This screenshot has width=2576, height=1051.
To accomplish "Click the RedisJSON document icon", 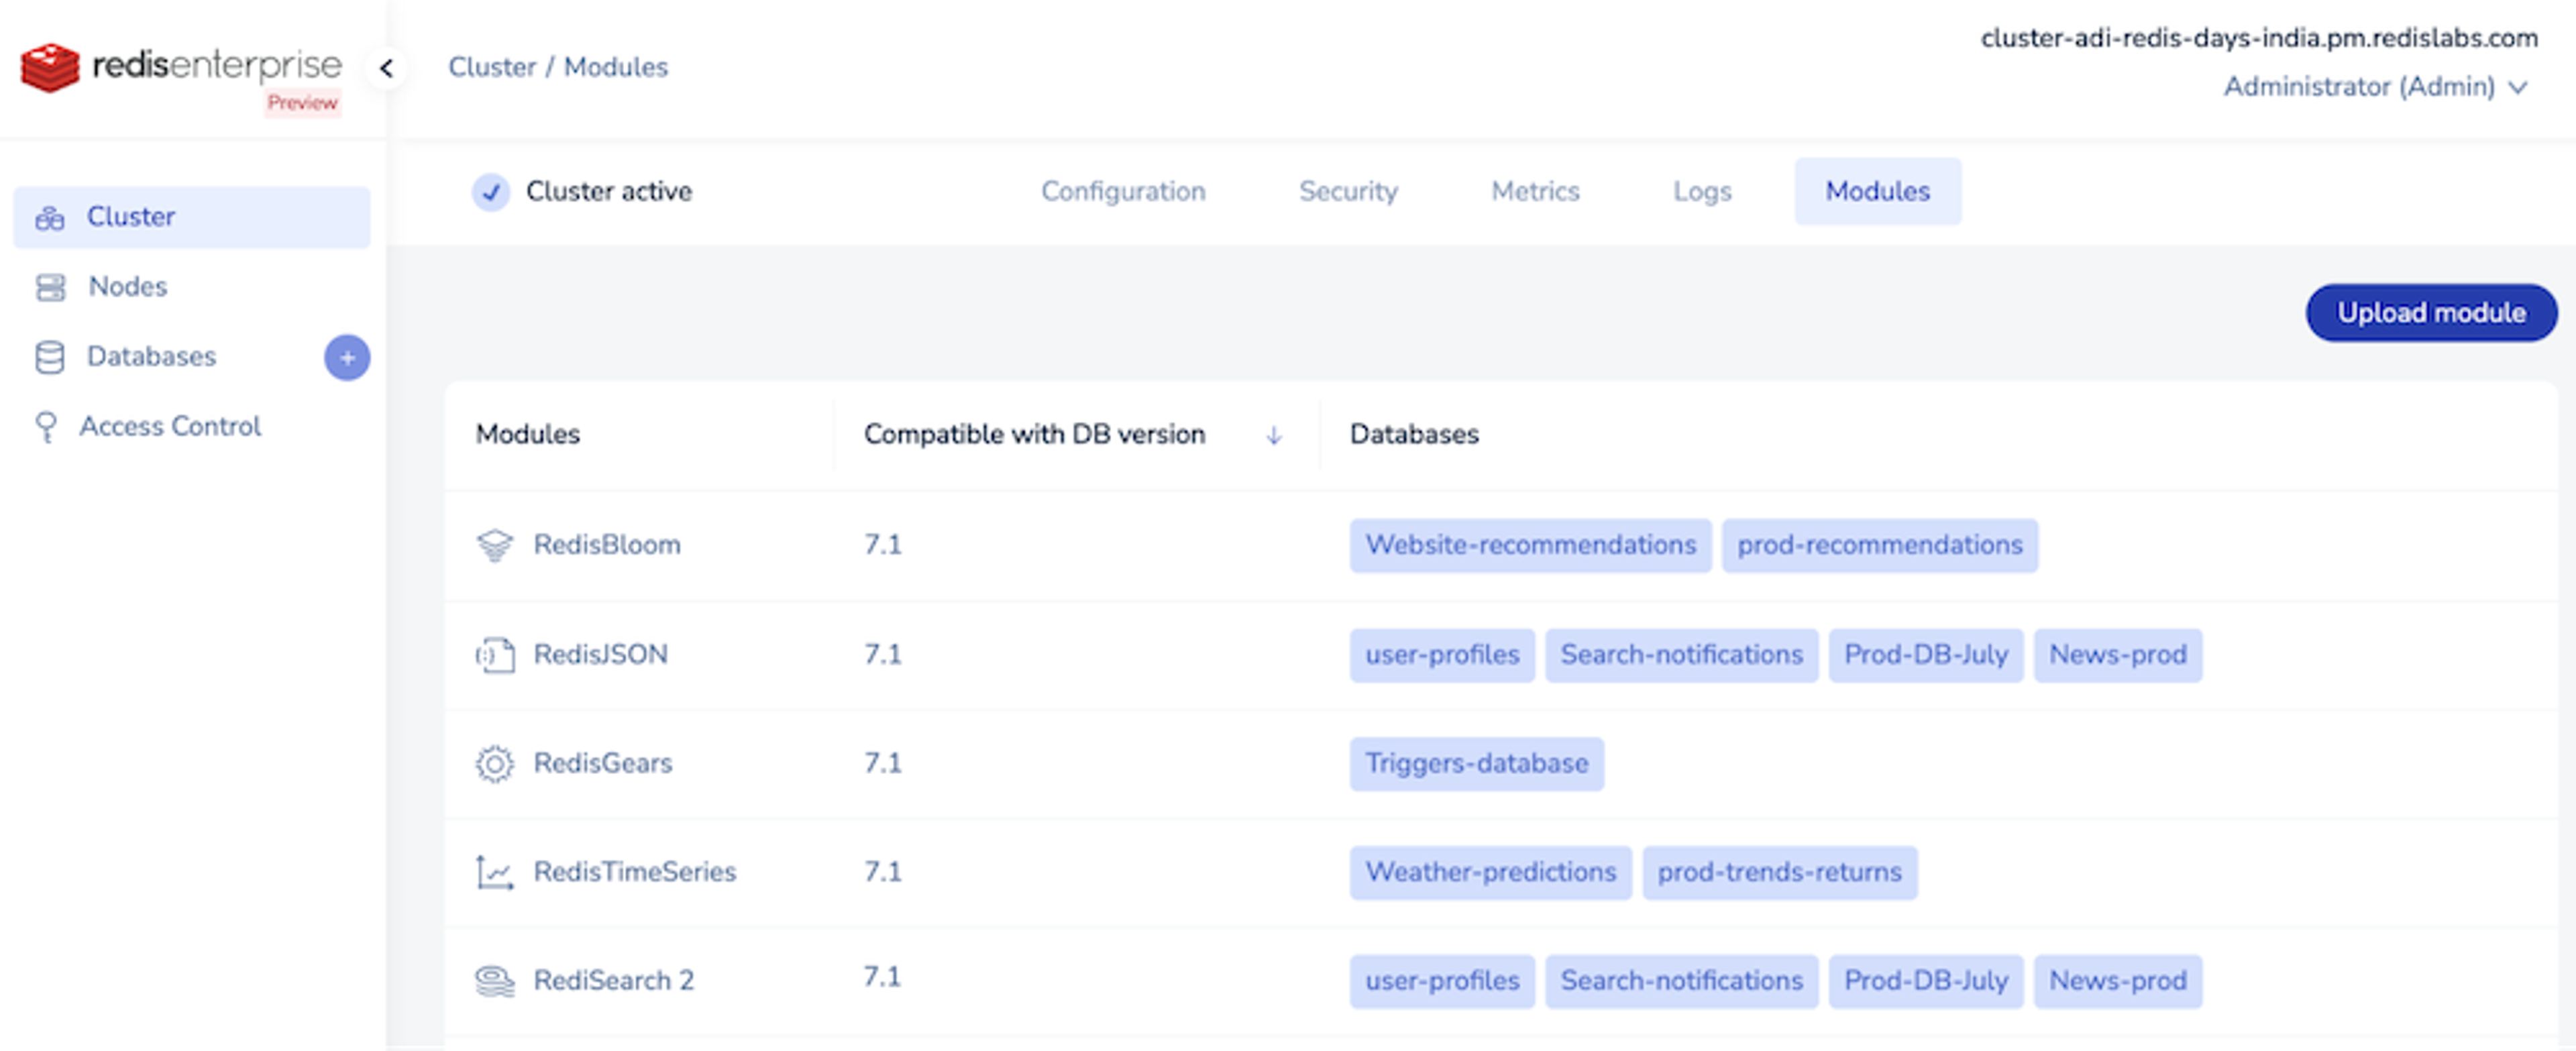I will tap(494, 655).
